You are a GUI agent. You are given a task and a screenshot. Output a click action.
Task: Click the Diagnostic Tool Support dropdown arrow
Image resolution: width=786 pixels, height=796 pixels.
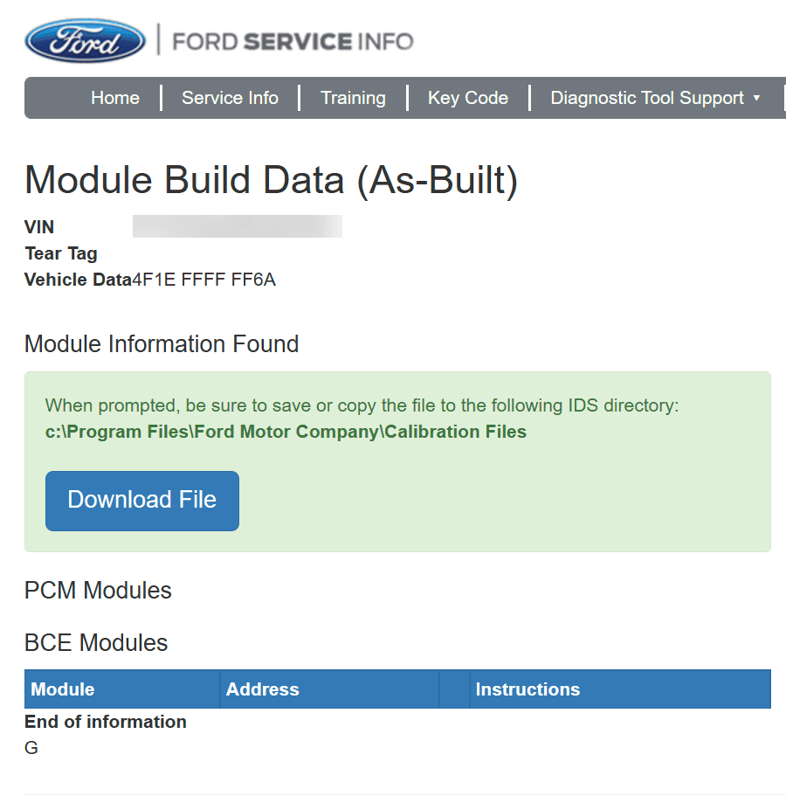tap(756, 98)
